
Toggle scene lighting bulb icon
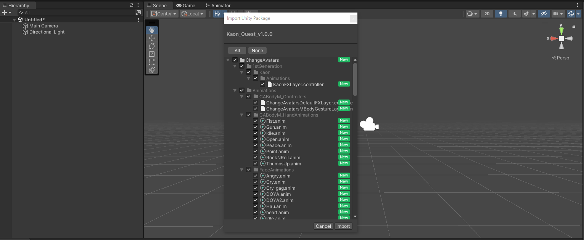click(501, 14)
